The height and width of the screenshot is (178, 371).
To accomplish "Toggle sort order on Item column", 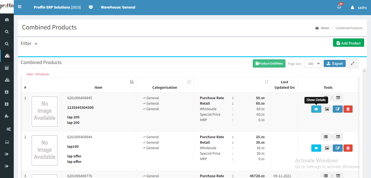I will (x=132, y=82).
